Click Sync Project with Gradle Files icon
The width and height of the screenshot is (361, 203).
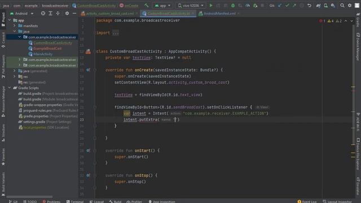point(318,5)
